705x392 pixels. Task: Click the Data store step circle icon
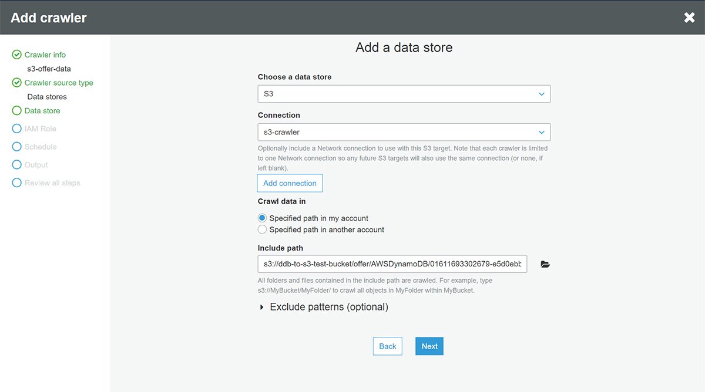(x=16, y=110)
